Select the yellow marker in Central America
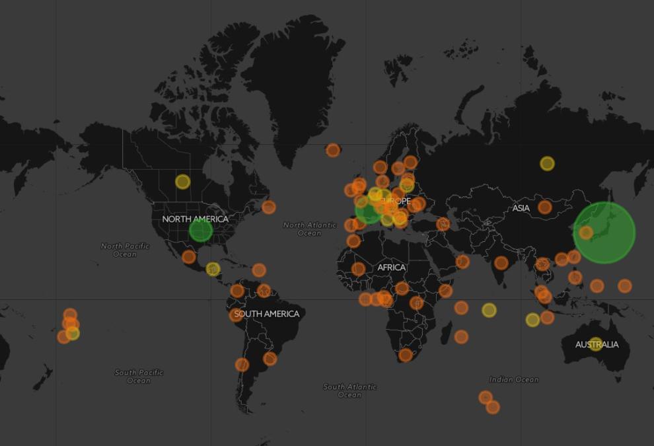 click(x=213, y=269)
